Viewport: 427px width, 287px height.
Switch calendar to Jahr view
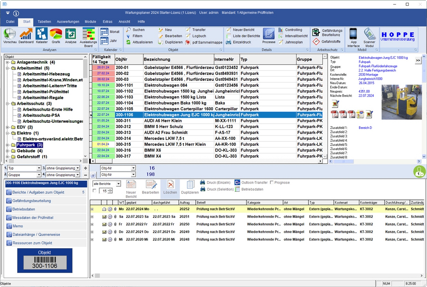click(x=109, y=41)
